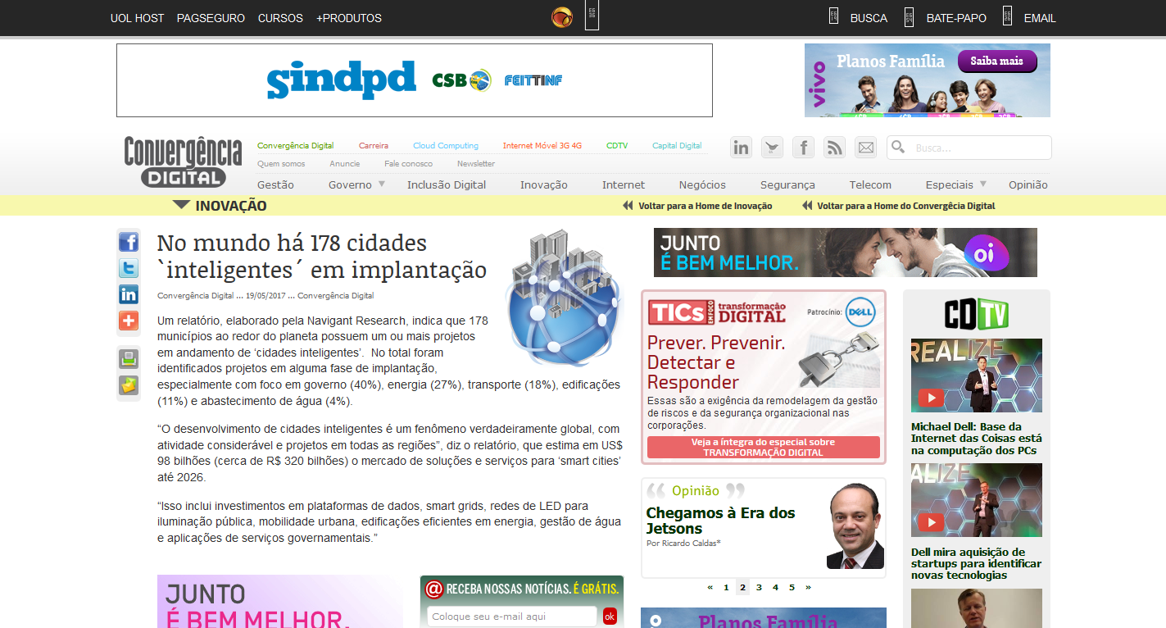Go to next opinion page arrow
Viewport: 1166px width, 628px height.
tap(808, 587)
